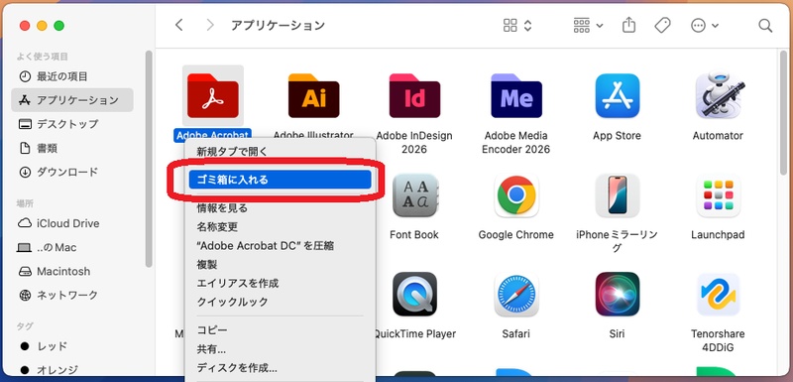
Task: Open the search magnifier icon
Action: pyautogui.click(x=765, y=25)
